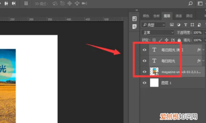The width and height of the screenshot is (206, 123).
Task: Filter layers by type layers icon
Action: pos(185,25)
